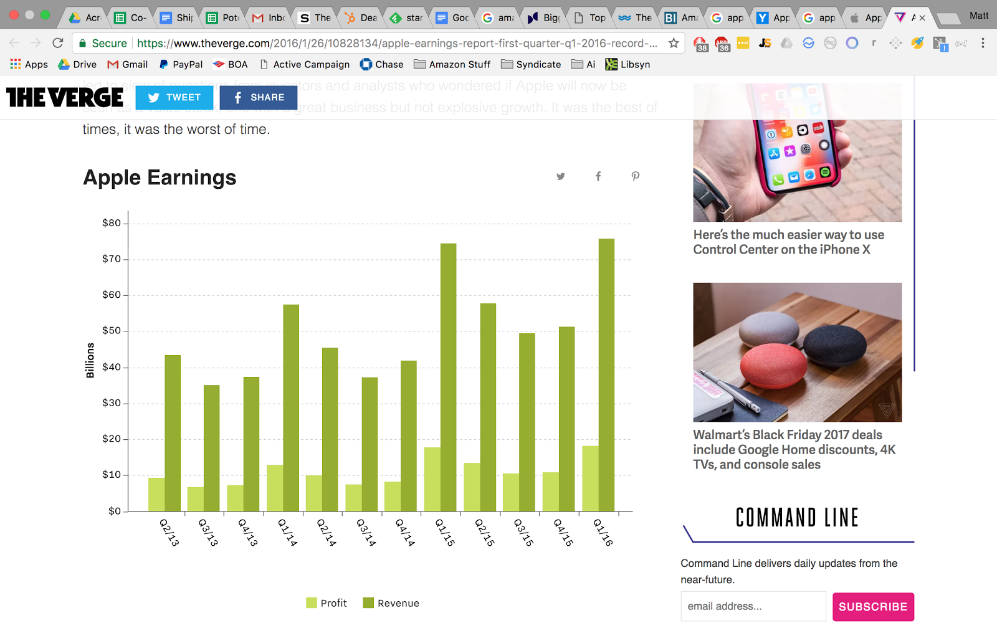Click the pink SUBSCRIBE button
Image resolution: width=997 pixels, height=623 pixels.
click(873, 607)
